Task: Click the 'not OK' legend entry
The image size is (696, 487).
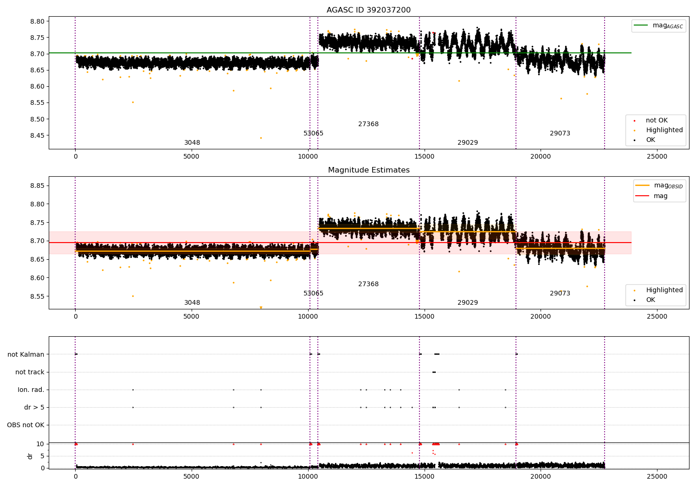Action: tap(656, 121)
